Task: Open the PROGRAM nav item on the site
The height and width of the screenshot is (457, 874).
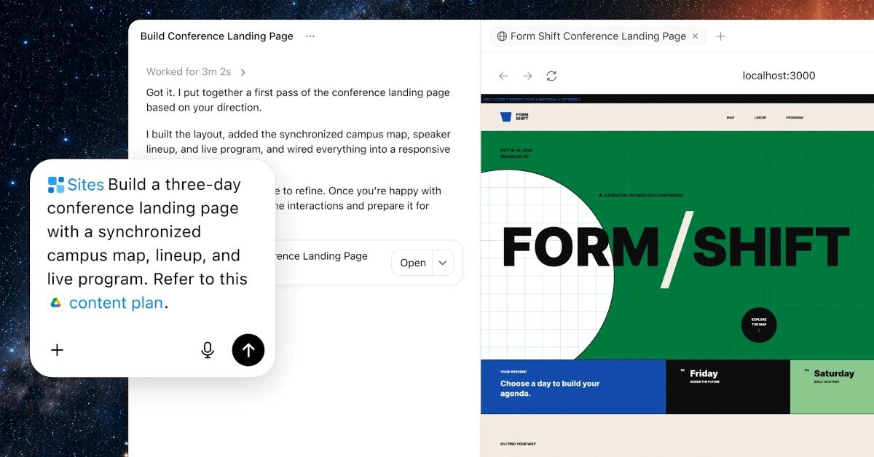Action: 795,117
